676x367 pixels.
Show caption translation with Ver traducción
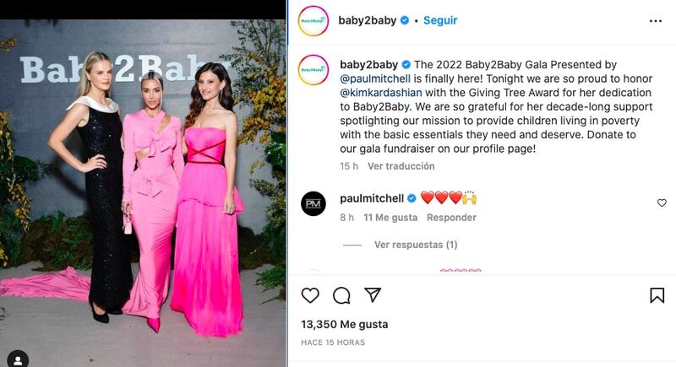[401, 166]
